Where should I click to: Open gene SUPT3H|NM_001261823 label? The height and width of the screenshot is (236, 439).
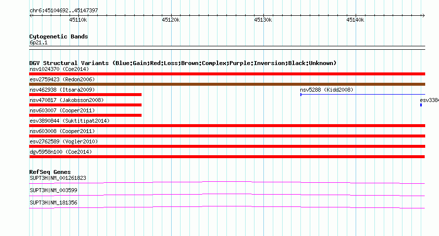58,178
